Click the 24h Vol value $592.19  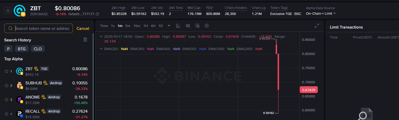pos(158,14)
